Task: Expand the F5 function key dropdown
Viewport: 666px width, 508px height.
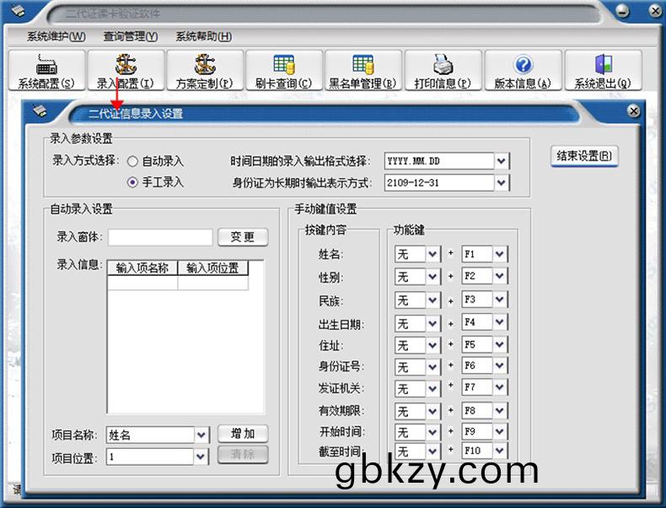Action: (x=499, y=344)
